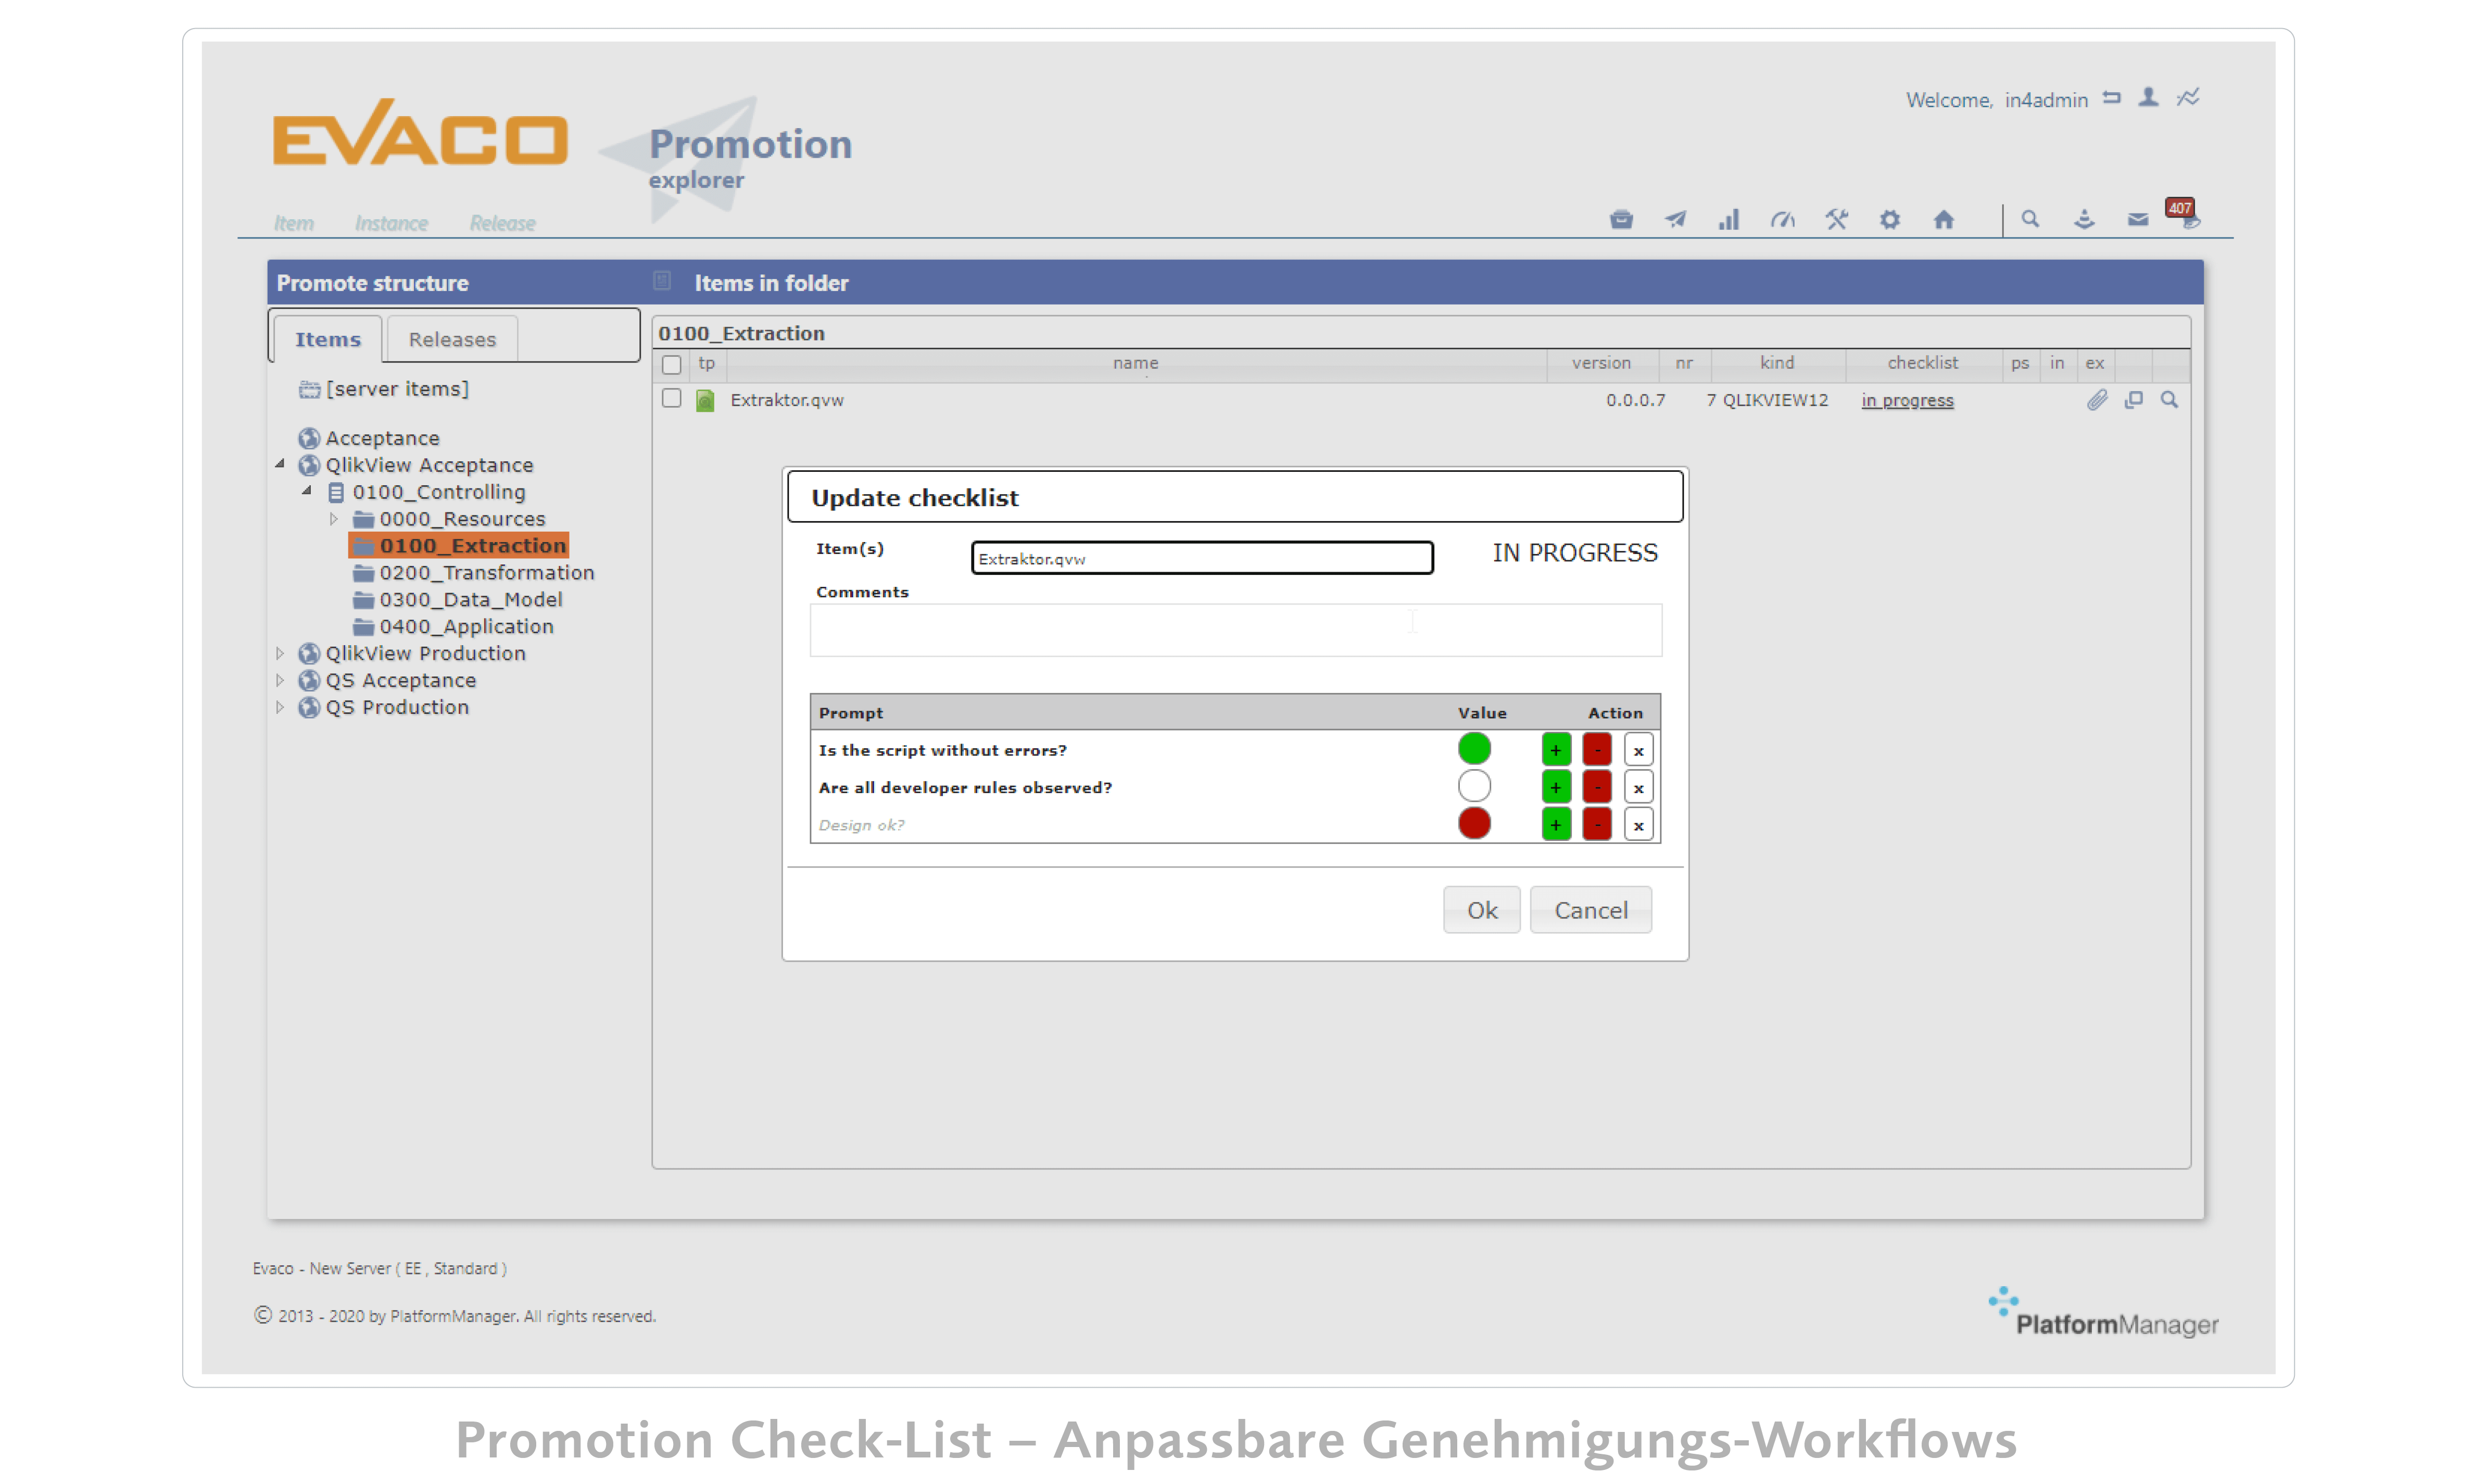Click the paperclip attachment icon for Extraktor.qvw
The height and width of the screenshot is (1484, 2473).
click(x=2096, y=400)
